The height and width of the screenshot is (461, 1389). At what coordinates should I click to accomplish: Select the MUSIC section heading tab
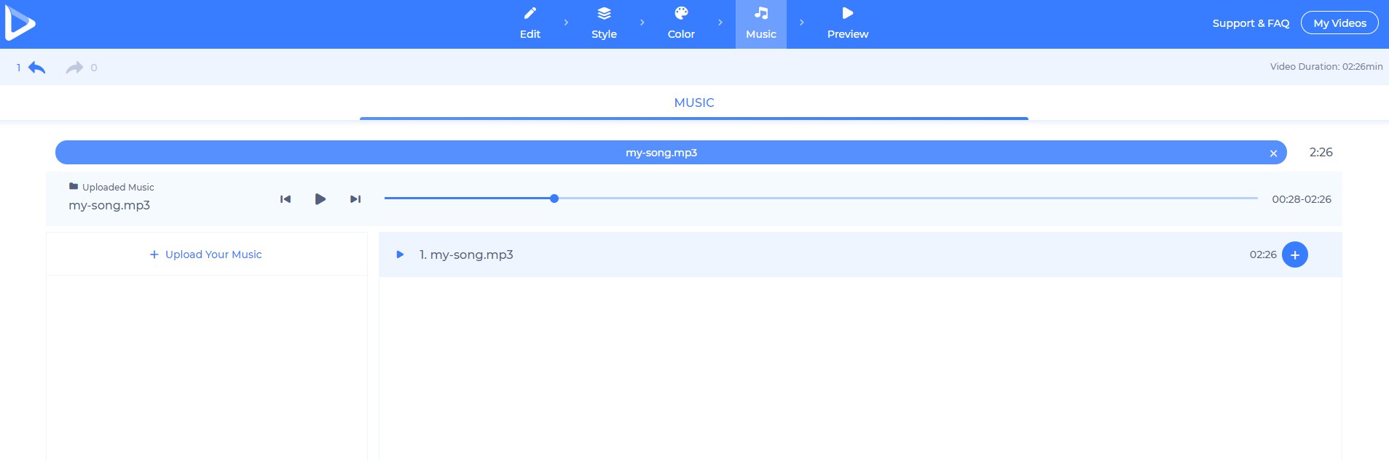pos(693,103)
